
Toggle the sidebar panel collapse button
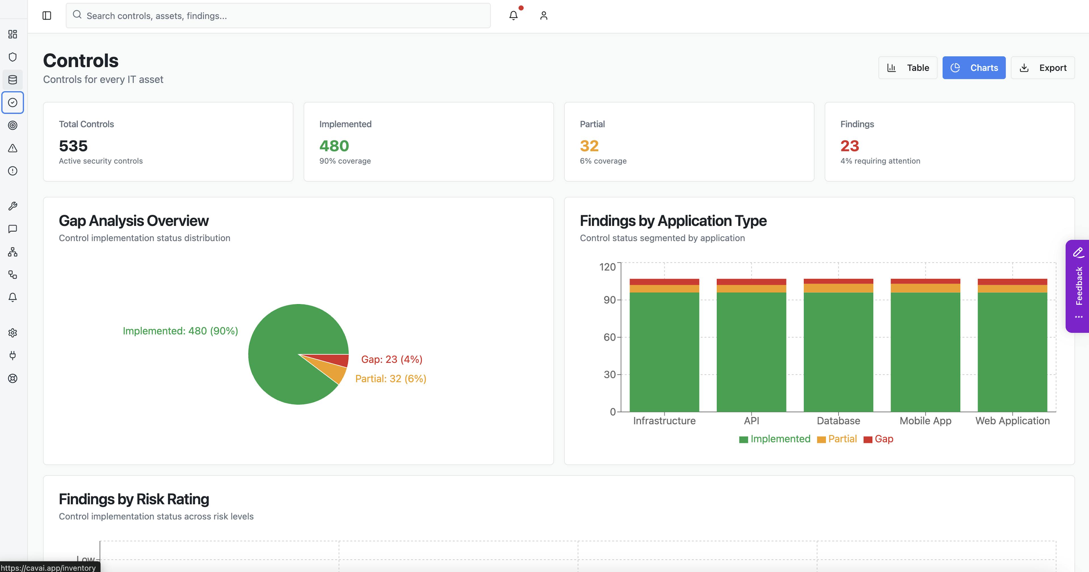(47, 16)
